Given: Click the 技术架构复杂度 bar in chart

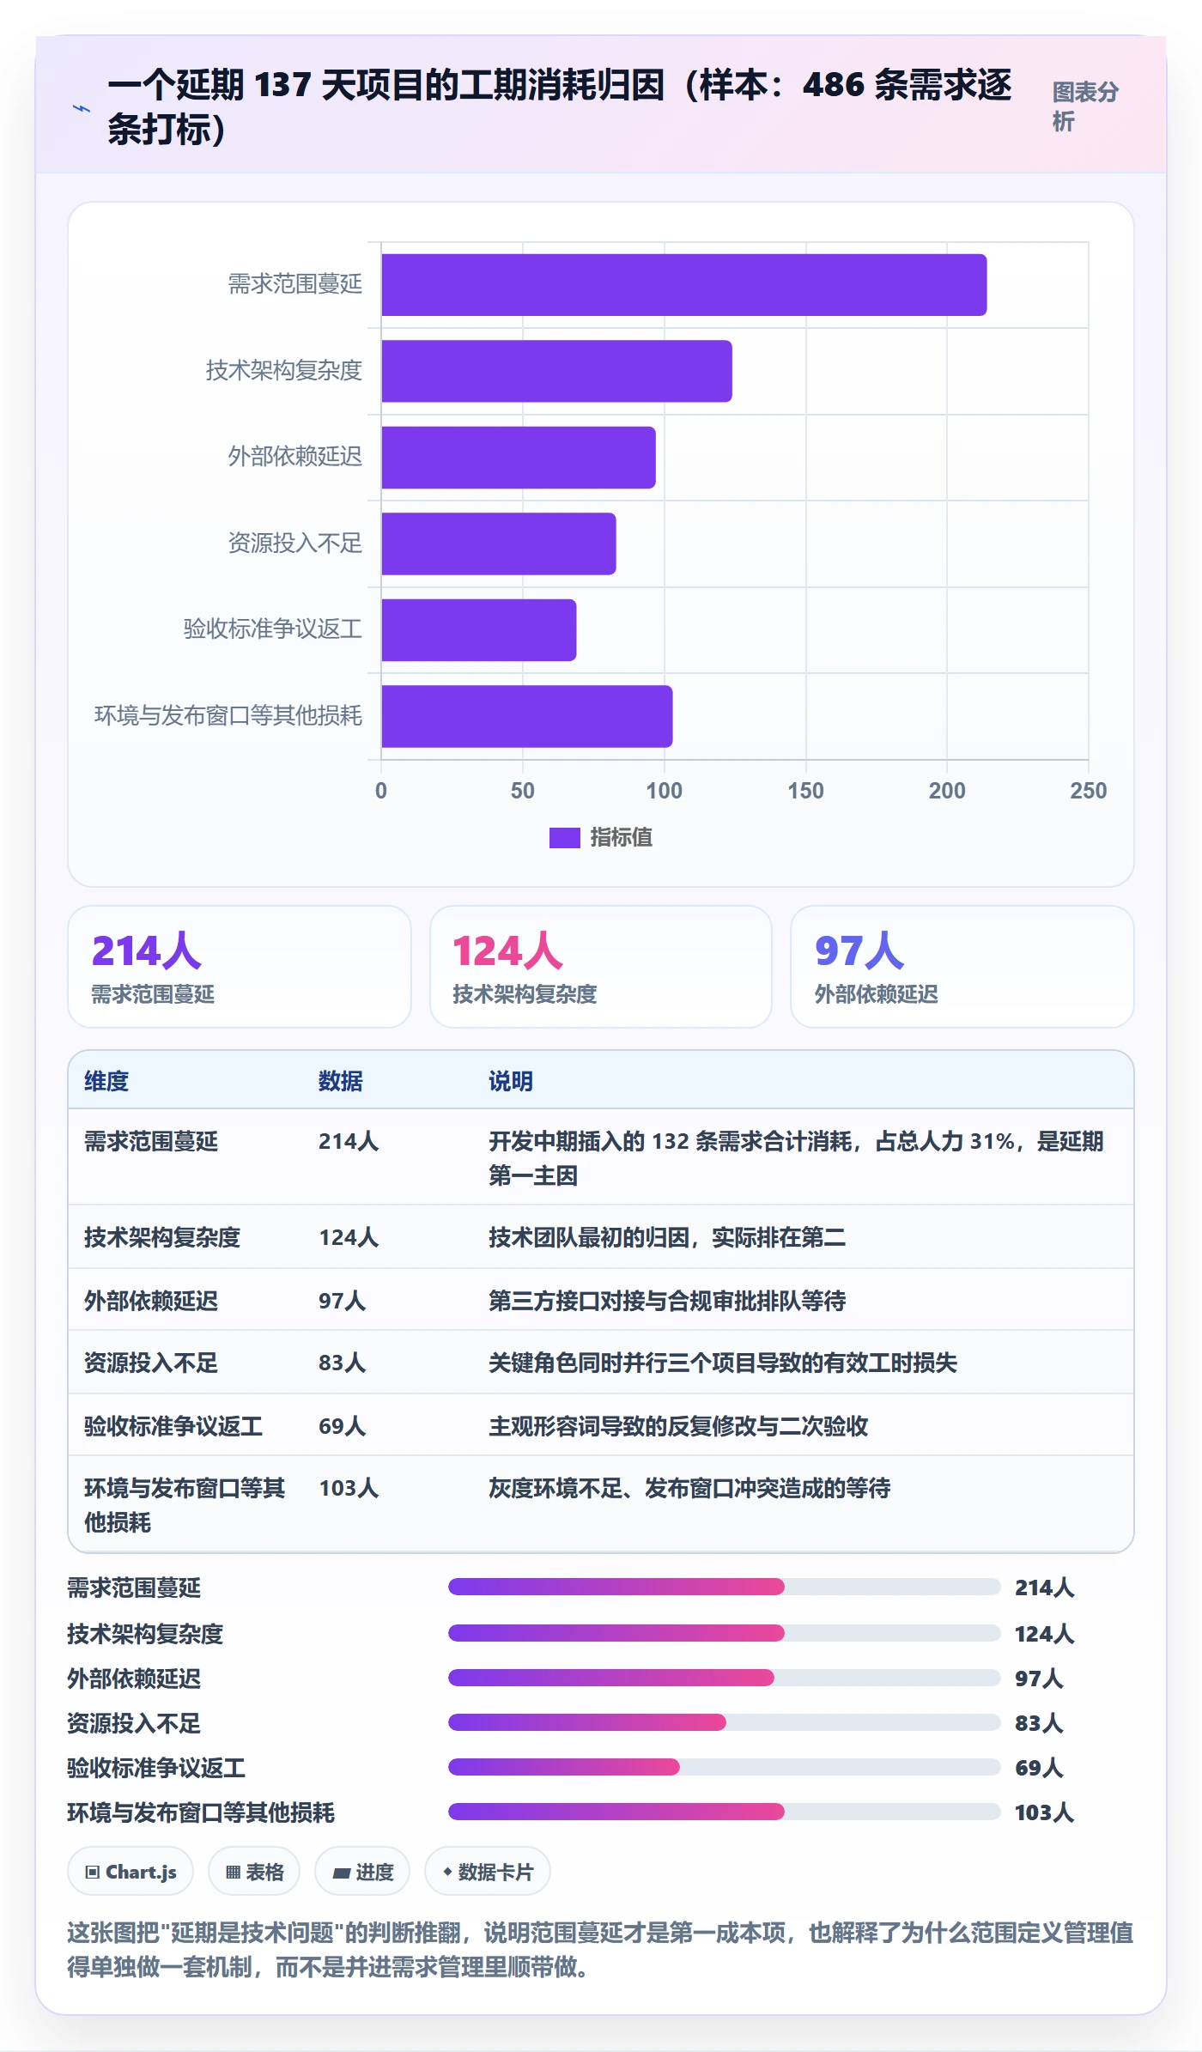Looking at the screenshot, I should pos(556,371).
